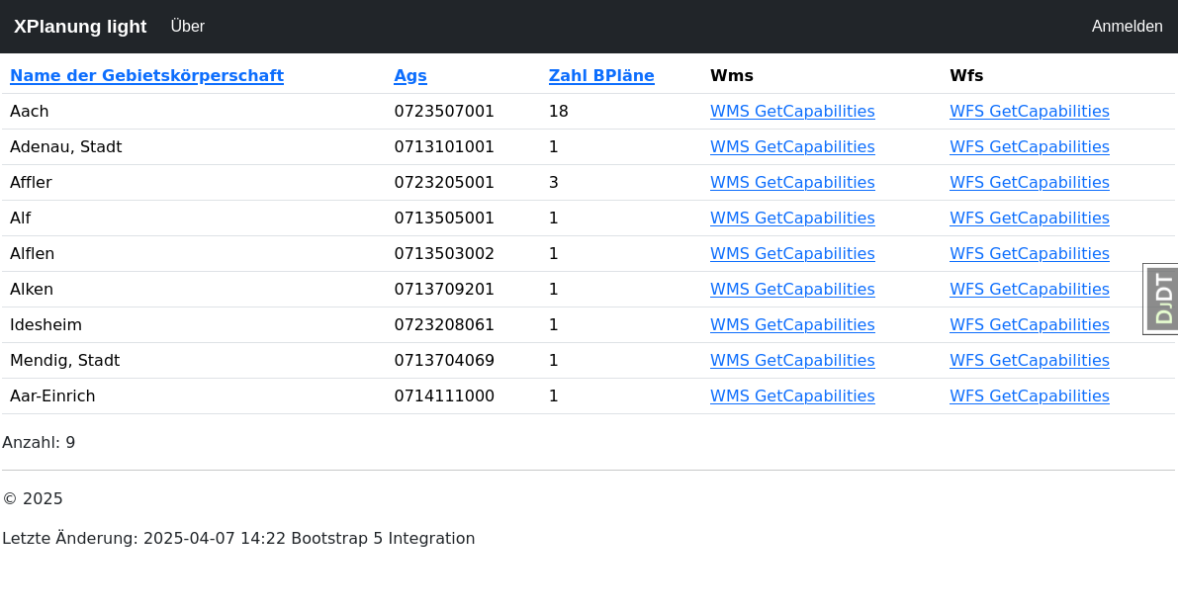Click Ags value 0713704069

[444, 361]
